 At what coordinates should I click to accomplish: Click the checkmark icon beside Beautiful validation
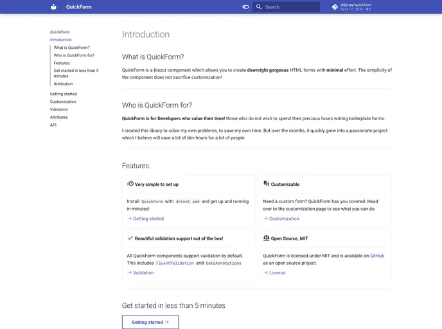pyautogui.click(x=130, y=238)
